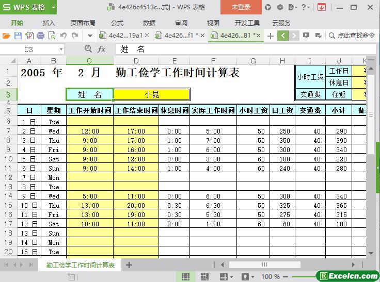The height and width of the screenshot is (282, 380).
Task: Switch to the 4e42...19a1 document tab
Action: pyautogui.click(x=124, y=36)
